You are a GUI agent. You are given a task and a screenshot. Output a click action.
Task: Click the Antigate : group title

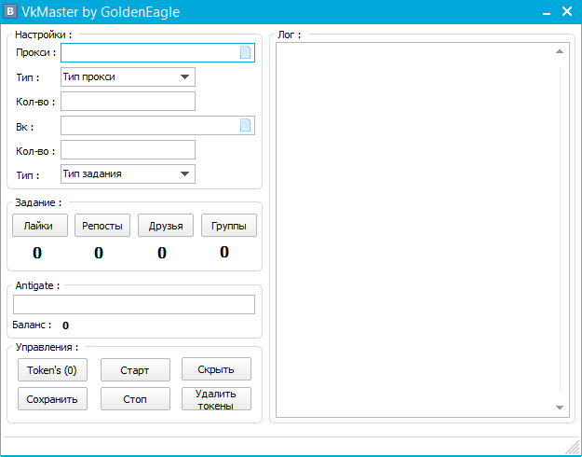click(37, 285)
